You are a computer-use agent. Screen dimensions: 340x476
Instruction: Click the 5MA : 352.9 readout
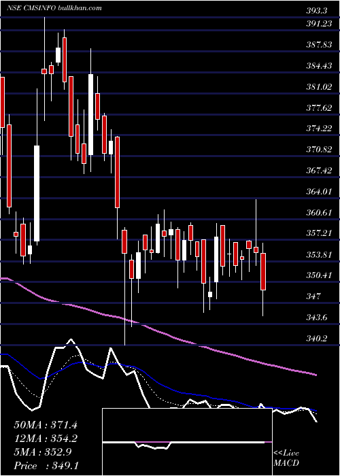tap(42, 452)
